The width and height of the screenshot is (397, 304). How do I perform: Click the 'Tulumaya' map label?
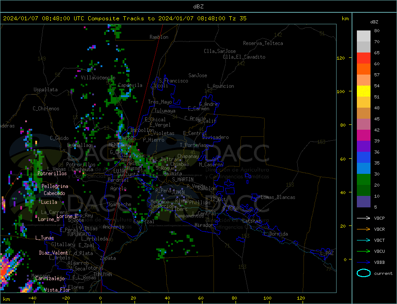click(x=165, y=111)
